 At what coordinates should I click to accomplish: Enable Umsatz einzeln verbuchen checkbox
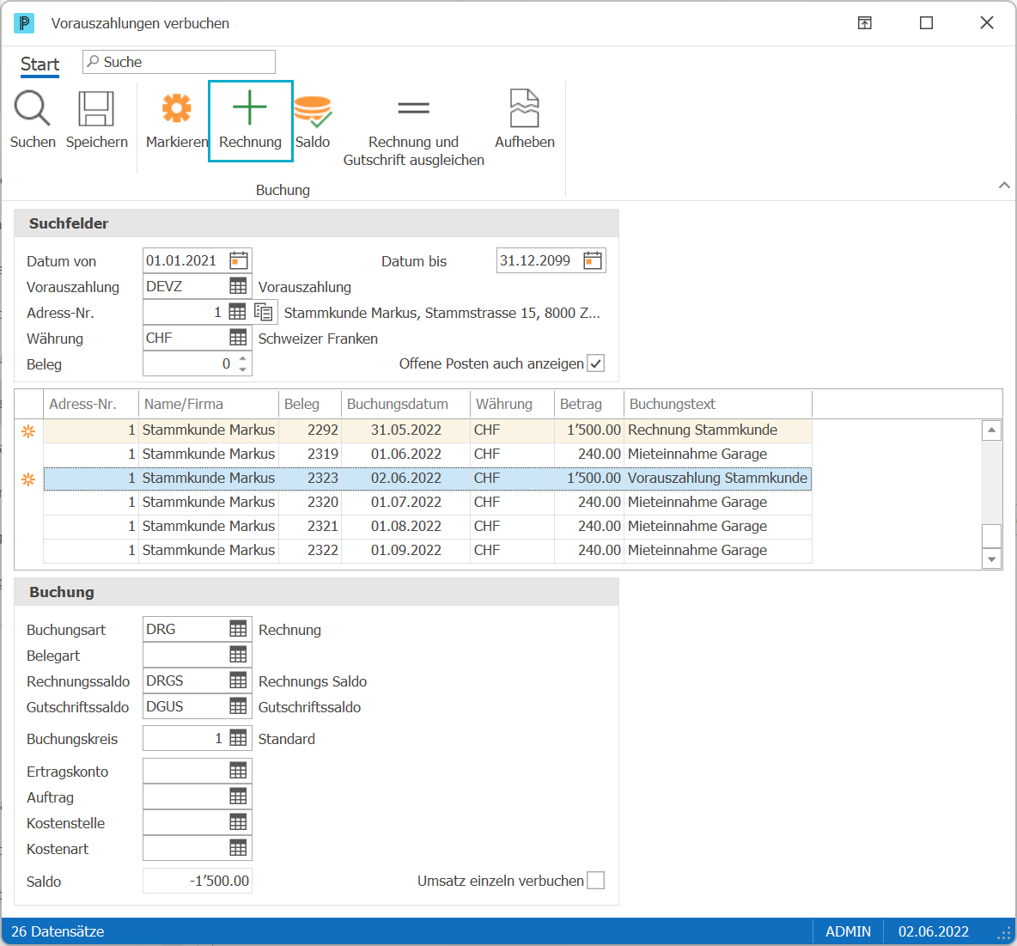click(x=595, y=881)
